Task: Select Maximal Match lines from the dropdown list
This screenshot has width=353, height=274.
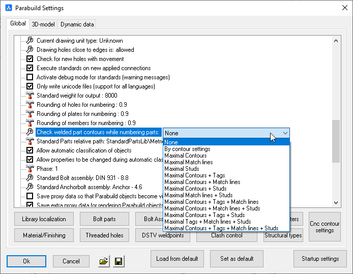Action: coord(188,162)
